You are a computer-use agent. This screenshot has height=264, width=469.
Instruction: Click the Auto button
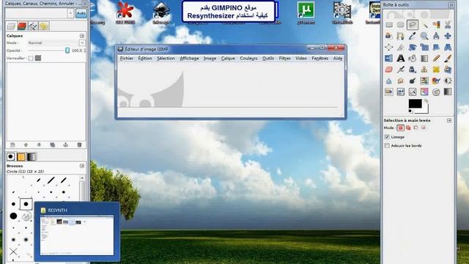pyautogui.click(x=81, y=13)
